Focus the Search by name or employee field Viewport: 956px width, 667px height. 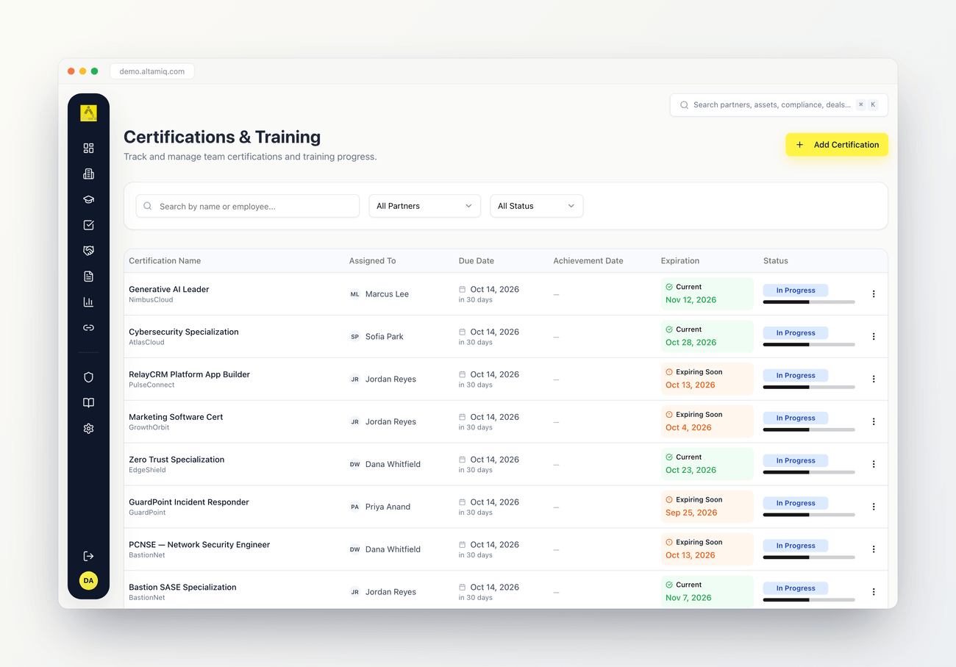coord(248,206)
